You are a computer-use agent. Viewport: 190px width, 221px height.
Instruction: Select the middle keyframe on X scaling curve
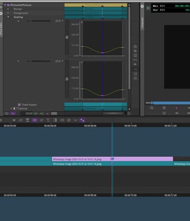click(102, 53)
